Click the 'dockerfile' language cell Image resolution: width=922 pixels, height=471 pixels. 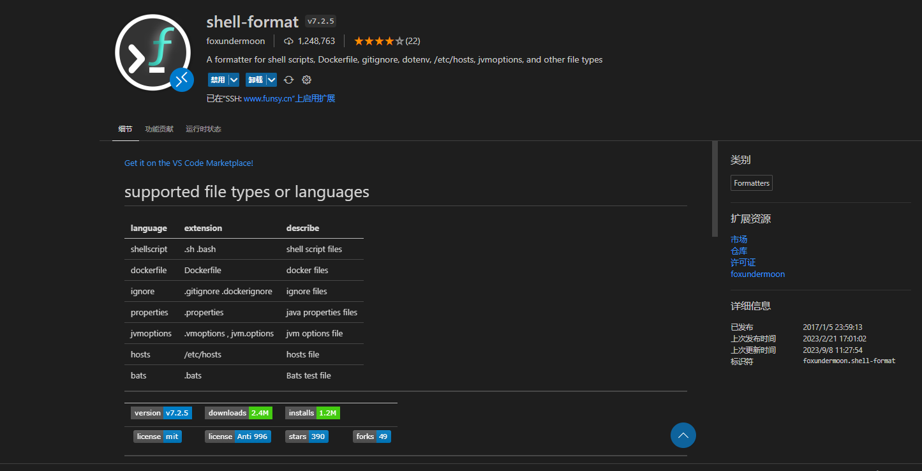[149, 270]
